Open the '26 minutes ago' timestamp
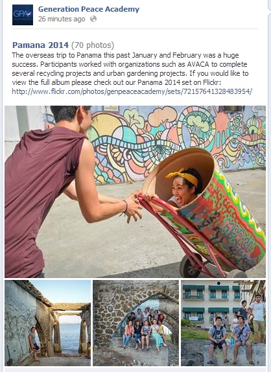 click(x=62, y=19)
